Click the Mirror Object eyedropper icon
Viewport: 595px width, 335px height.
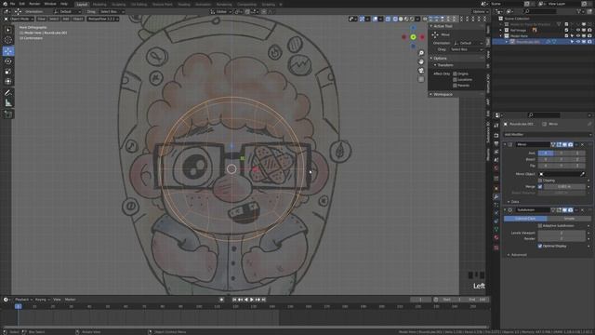(x=583, y=174)
